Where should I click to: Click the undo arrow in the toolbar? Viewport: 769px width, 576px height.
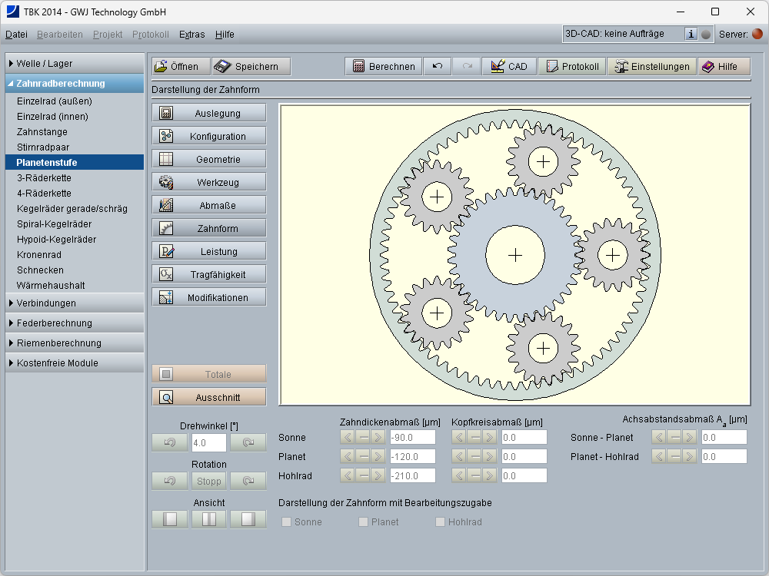(438, 67)
